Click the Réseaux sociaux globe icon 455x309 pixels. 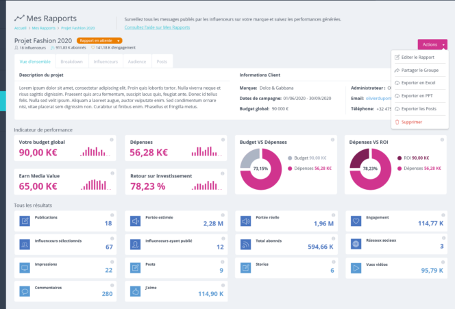tap(356, 245)
